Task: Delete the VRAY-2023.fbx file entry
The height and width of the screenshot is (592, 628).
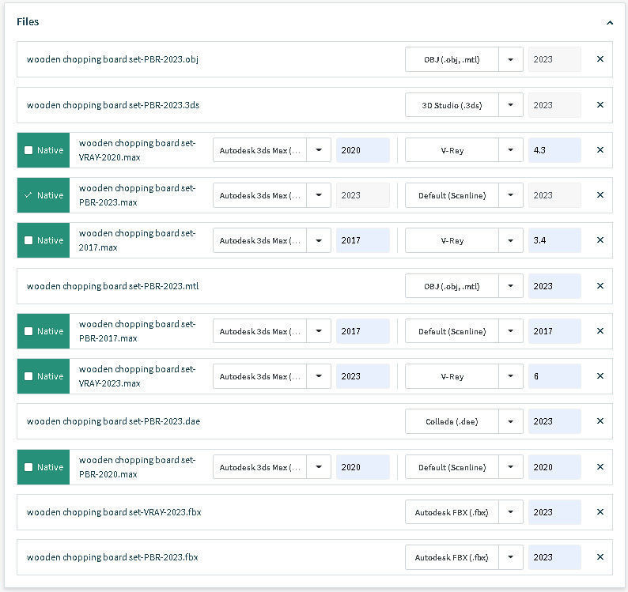Action: point(600,512)
